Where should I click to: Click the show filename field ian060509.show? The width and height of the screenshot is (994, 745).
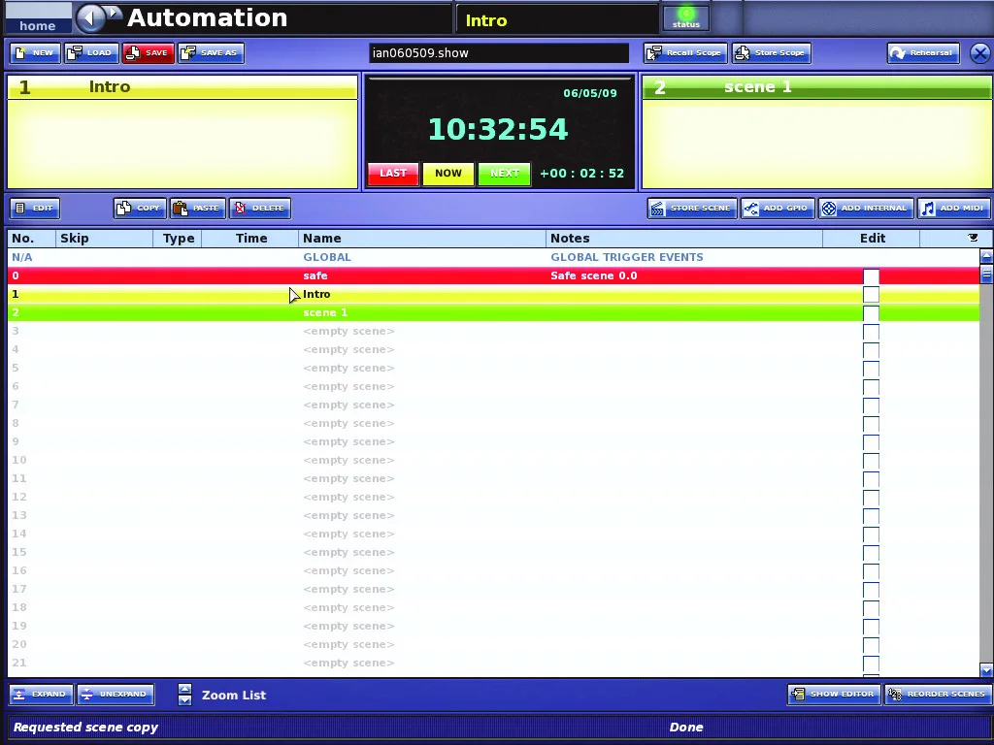coord(499,53)
